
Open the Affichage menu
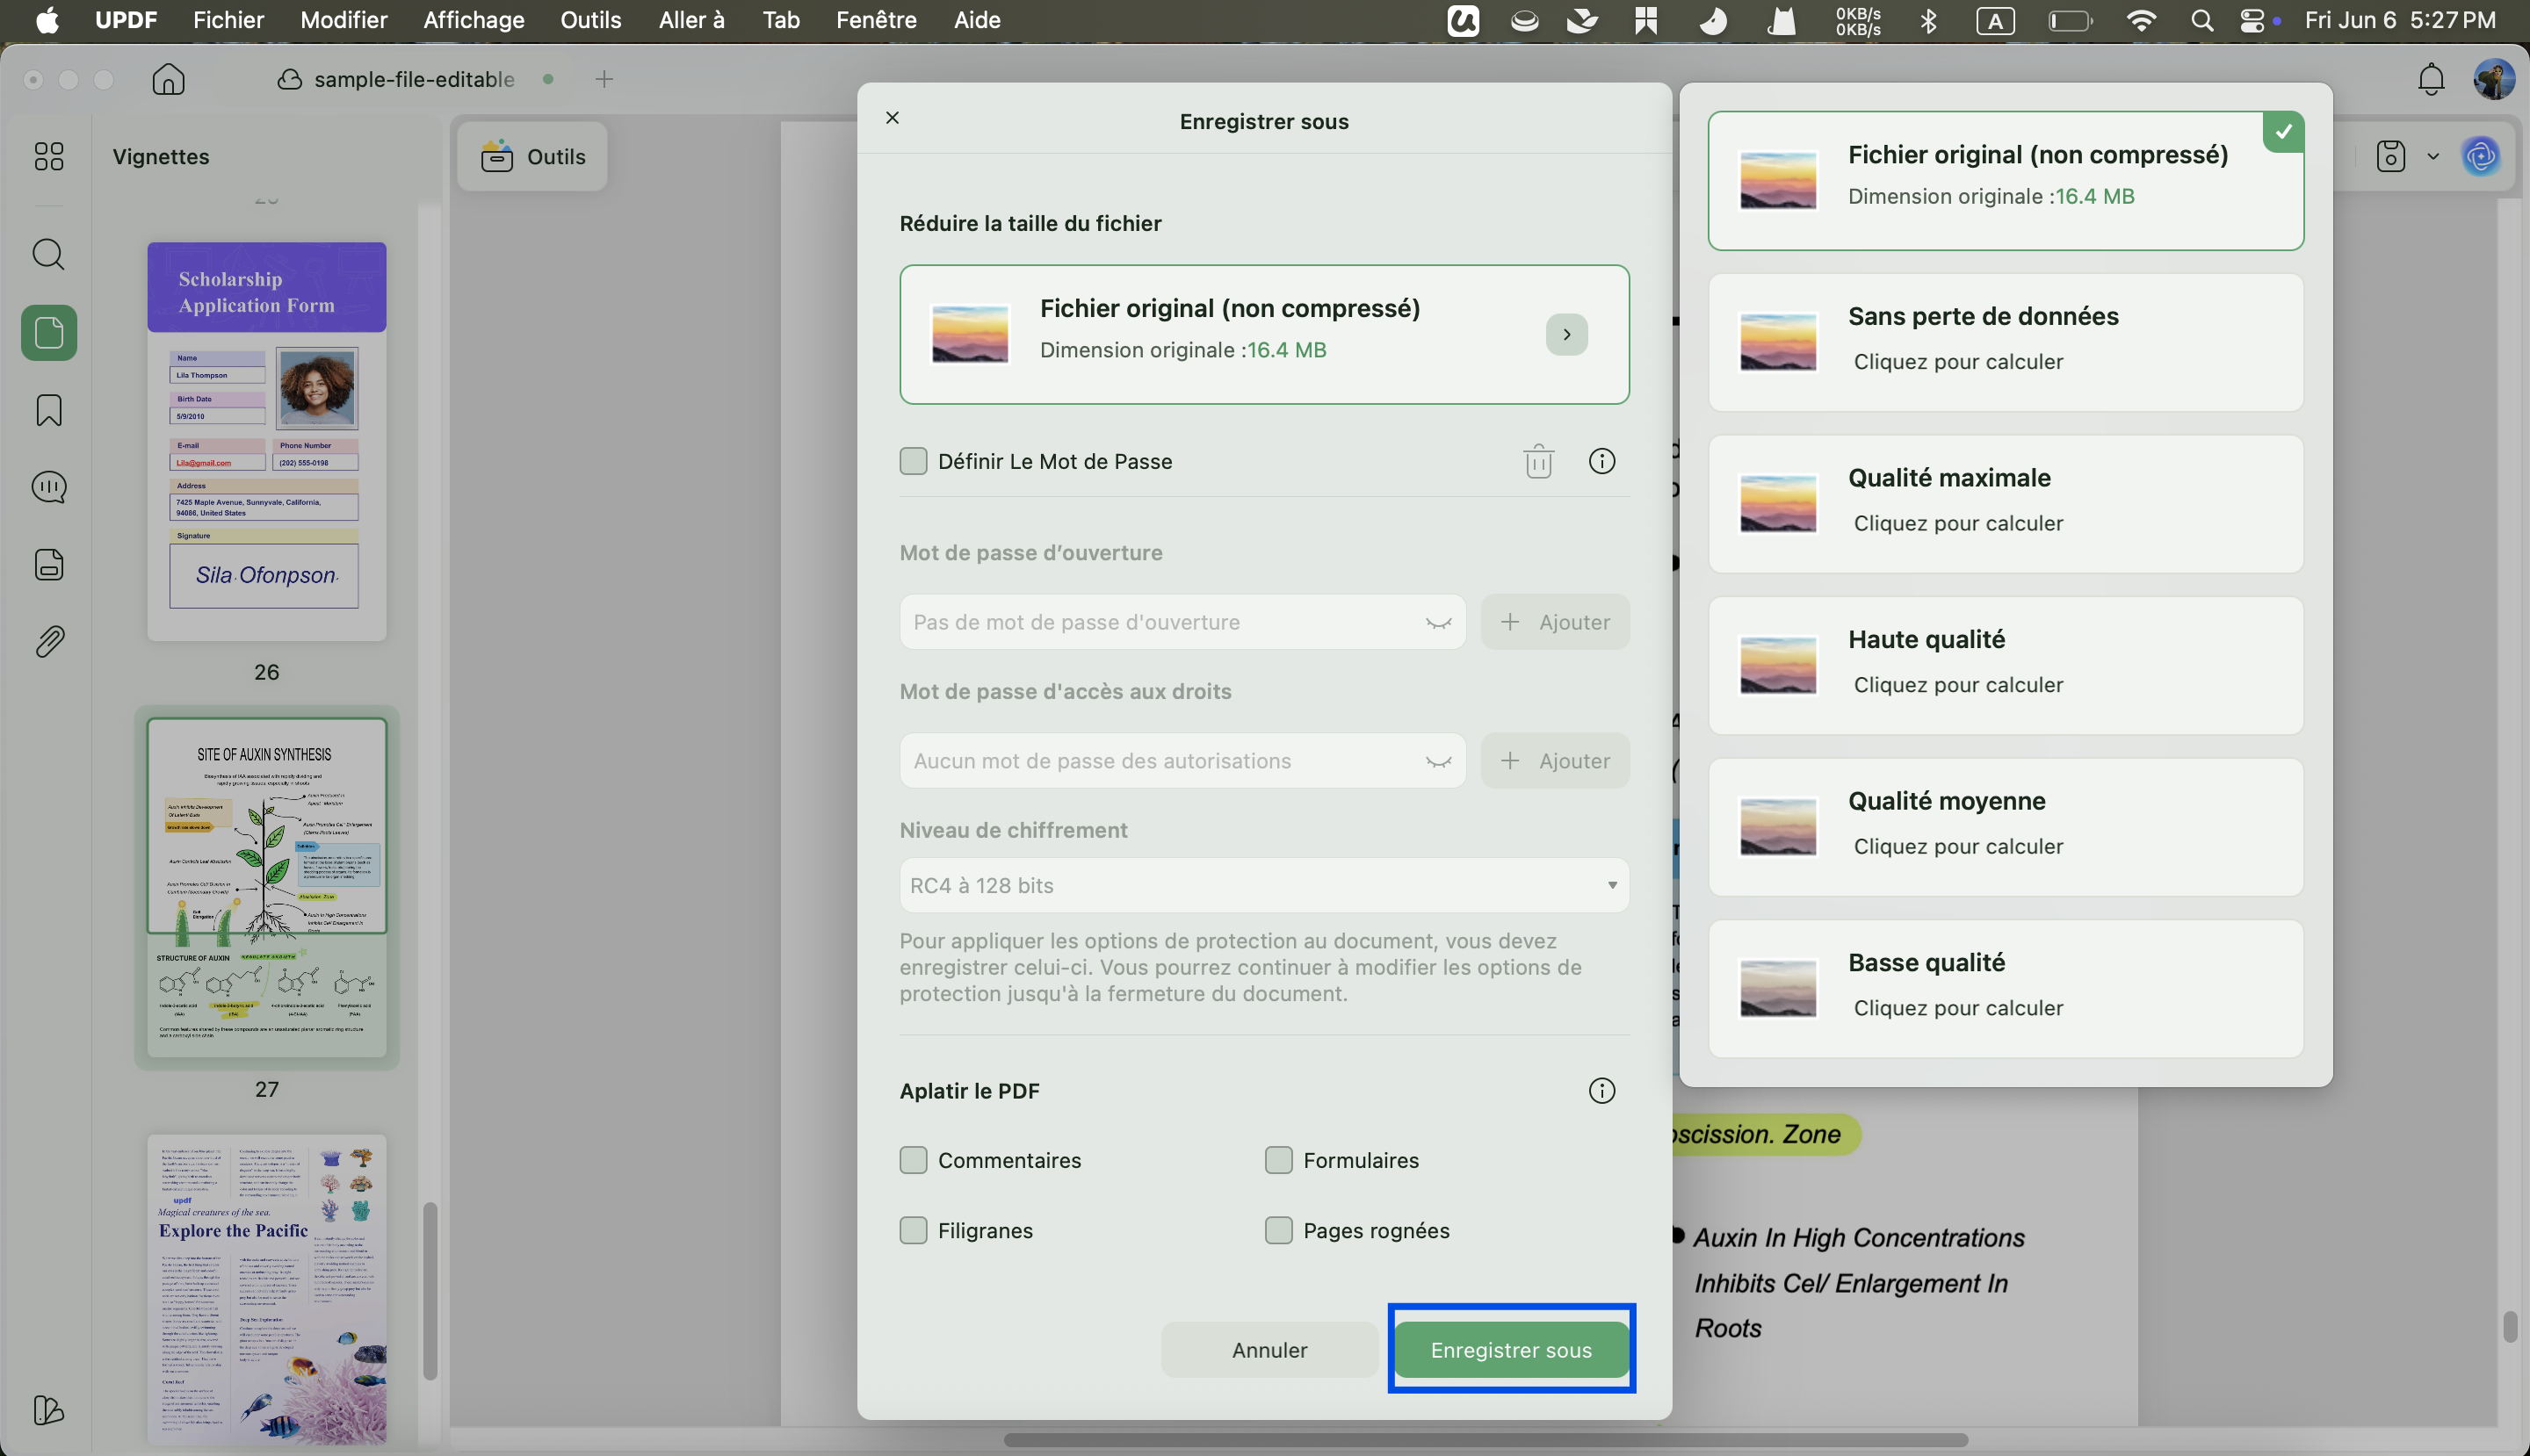pyautogui.click(x=473, y=20)
